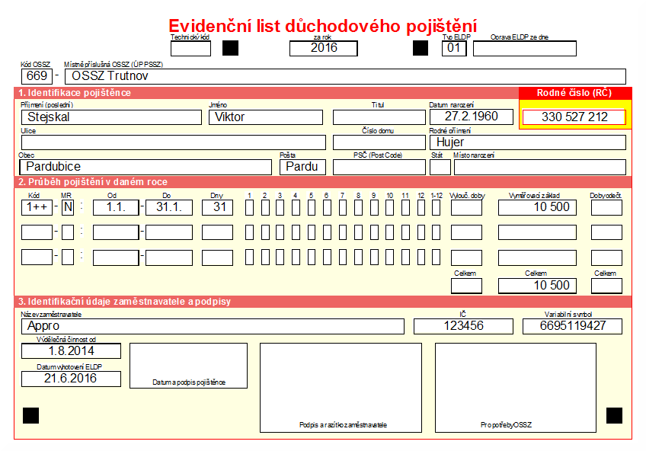Tick month 5 checkbox in the 1++ row

[312, 207]
